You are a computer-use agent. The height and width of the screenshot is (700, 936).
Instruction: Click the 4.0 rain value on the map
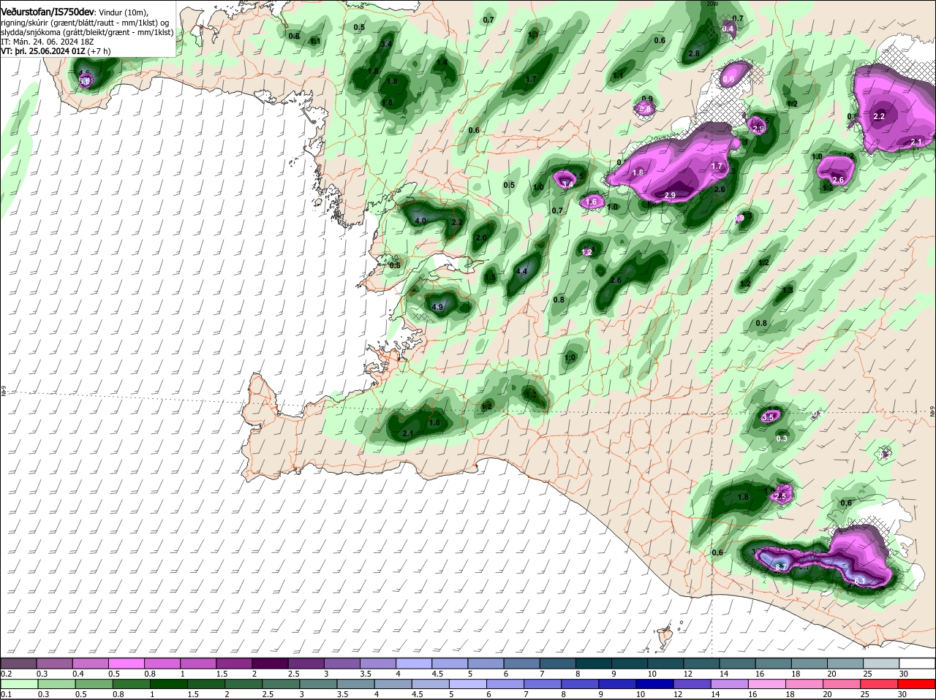420,220
